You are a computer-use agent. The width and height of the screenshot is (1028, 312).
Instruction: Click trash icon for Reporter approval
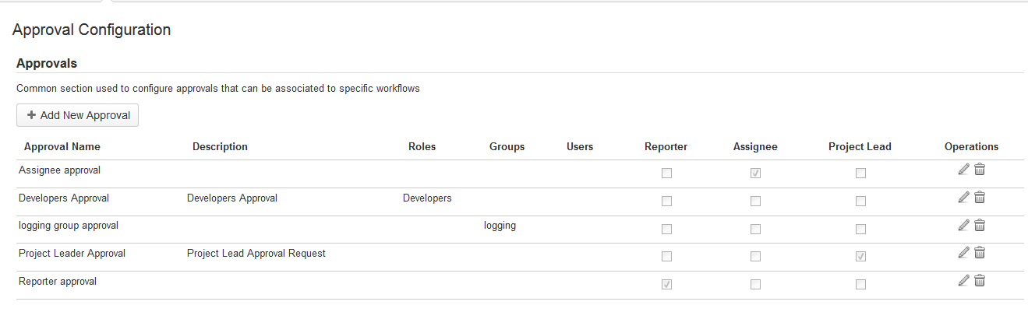[x=980, y=281]
